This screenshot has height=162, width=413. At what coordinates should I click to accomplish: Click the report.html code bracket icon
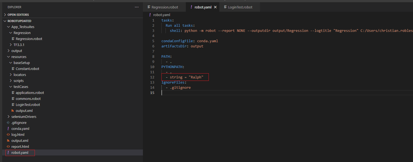pyautogui.click(x=8, y=146)
